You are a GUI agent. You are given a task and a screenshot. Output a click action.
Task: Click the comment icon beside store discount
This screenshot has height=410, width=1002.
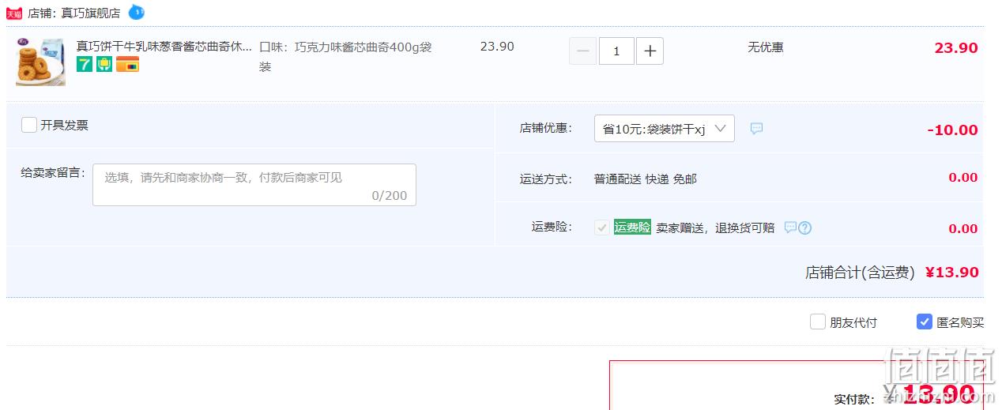click(x=756, y=129)
